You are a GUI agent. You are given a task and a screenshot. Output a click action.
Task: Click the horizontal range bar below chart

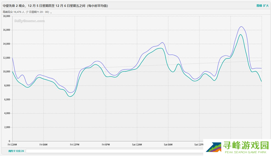coord(112,151)
